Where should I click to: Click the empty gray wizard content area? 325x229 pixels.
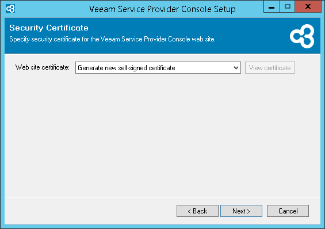click(162, 135)
